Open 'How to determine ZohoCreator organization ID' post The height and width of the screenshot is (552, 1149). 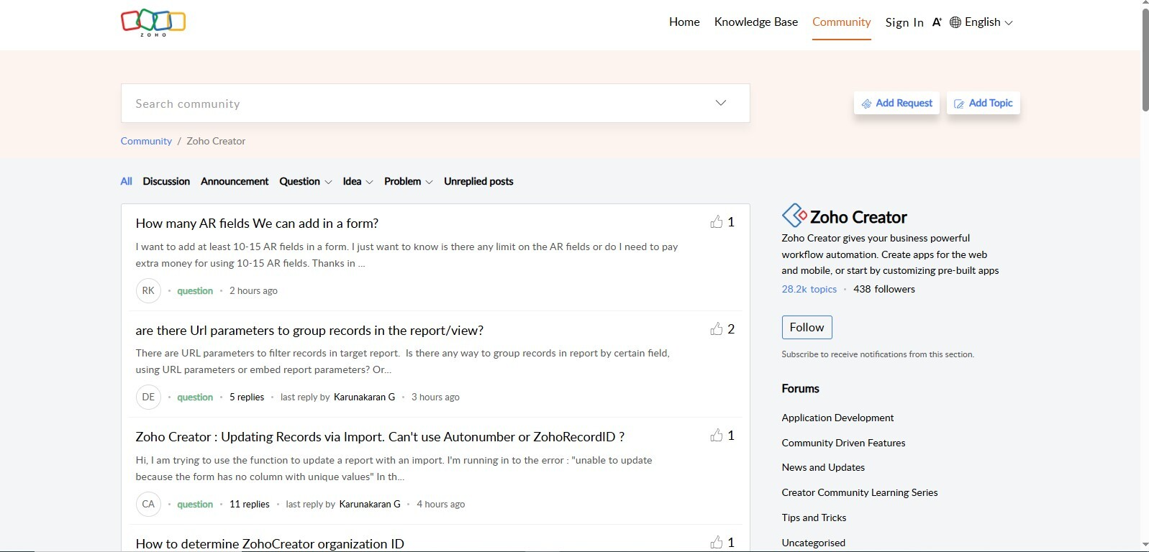[270, 544]
